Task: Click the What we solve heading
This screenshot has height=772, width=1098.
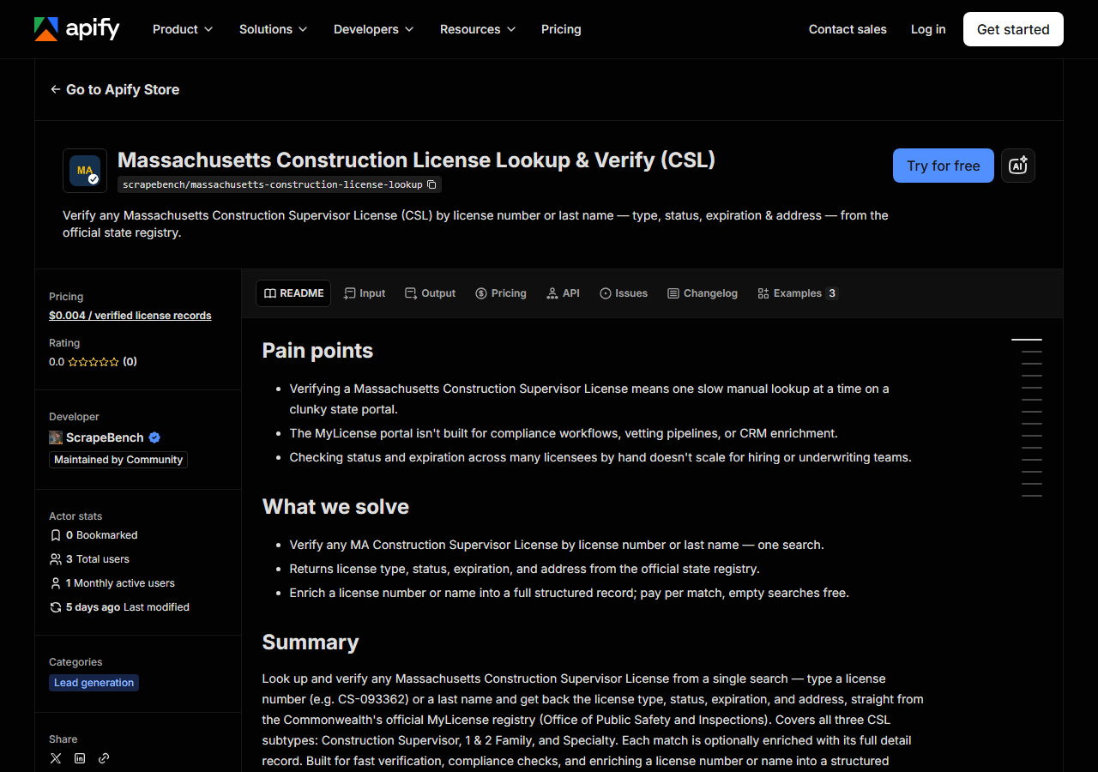Action: pos(335,507)
